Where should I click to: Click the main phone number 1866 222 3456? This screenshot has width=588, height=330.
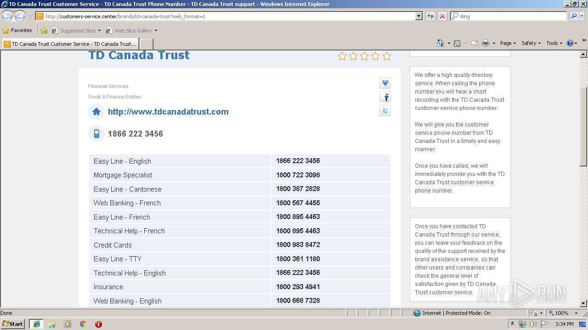click(136, 134)
